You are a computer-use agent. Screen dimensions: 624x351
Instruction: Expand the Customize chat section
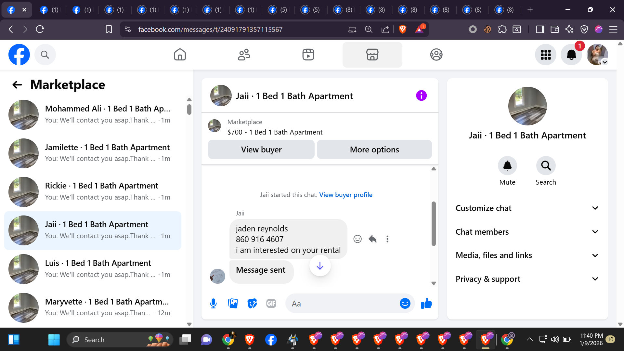point(527,208)
